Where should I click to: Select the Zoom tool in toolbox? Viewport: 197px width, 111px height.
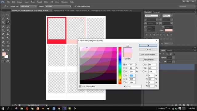pos(8,50)
